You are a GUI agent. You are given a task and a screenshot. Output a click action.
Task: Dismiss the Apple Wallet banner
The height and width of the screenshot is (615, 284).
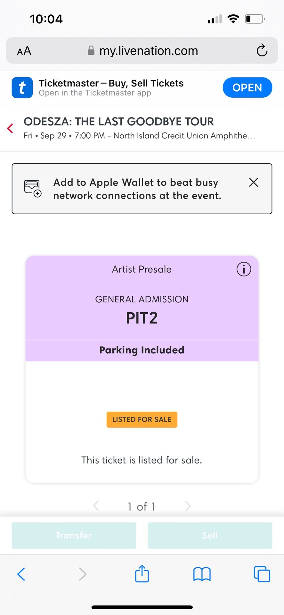coord(253,183)
